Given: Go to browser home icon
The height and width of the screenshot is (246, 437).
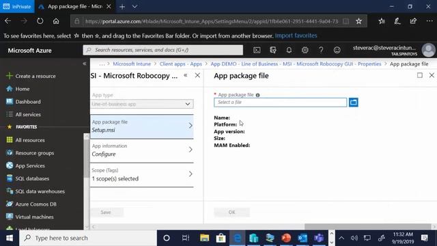Looking at the screenshot, I should [56, 21].
